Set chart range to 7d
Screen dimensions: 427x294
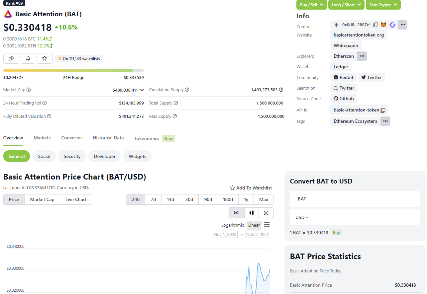(153, 199)
